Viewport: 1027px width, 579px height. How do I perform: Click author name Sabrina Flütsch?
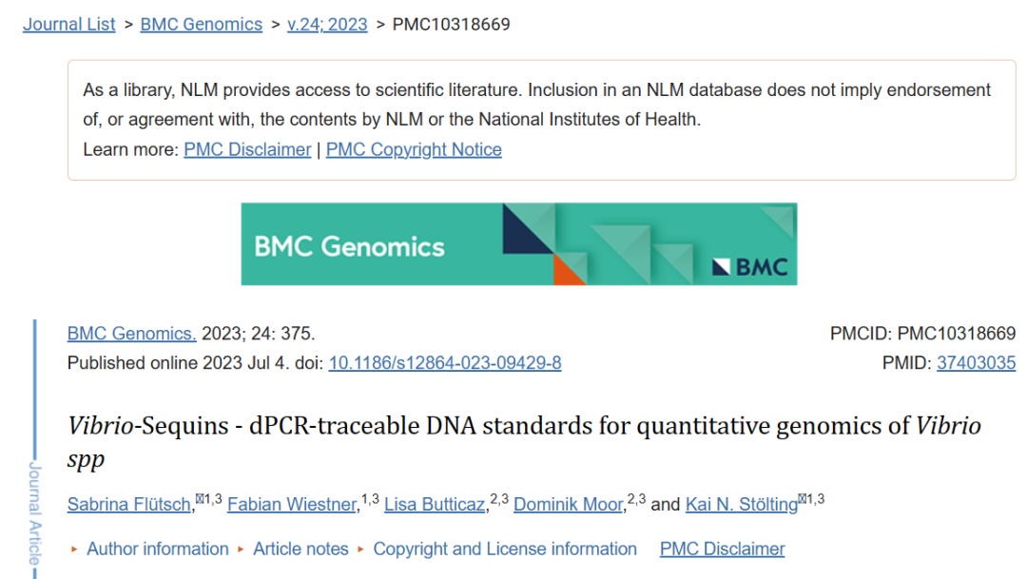pyautogui.click(x=129, y=505)
